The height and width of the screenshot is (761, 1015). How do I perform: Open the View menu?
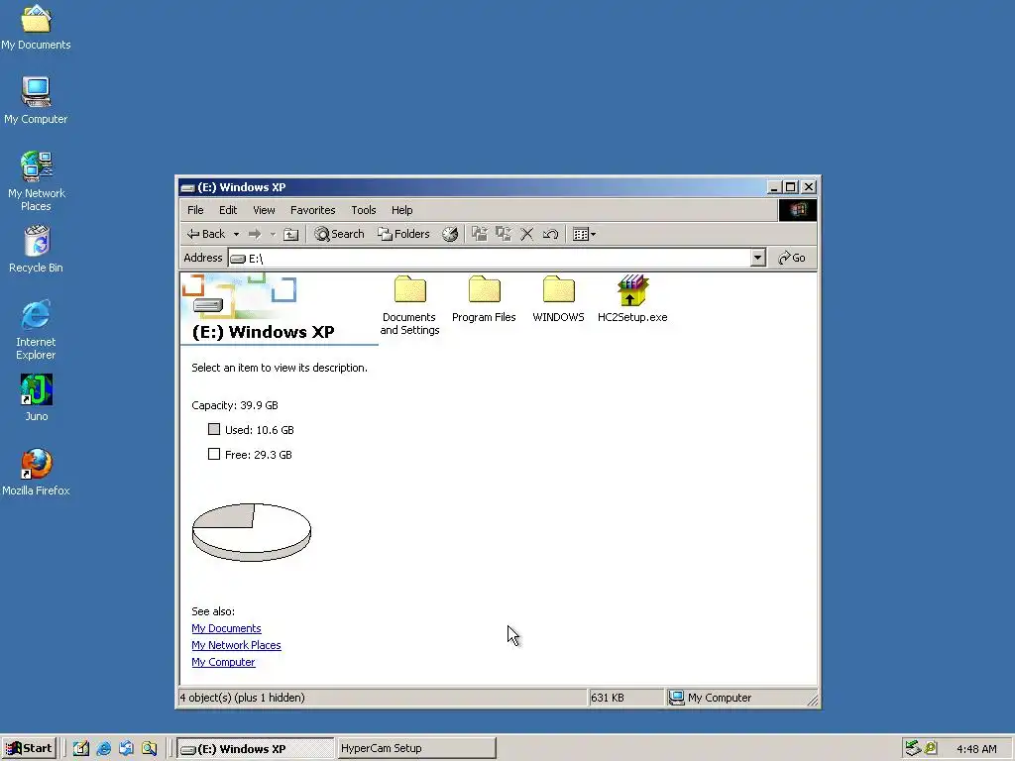coord(264,210)
